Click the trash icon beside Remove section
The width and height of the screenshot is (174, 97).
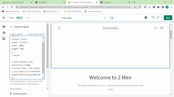coord(11,93)
